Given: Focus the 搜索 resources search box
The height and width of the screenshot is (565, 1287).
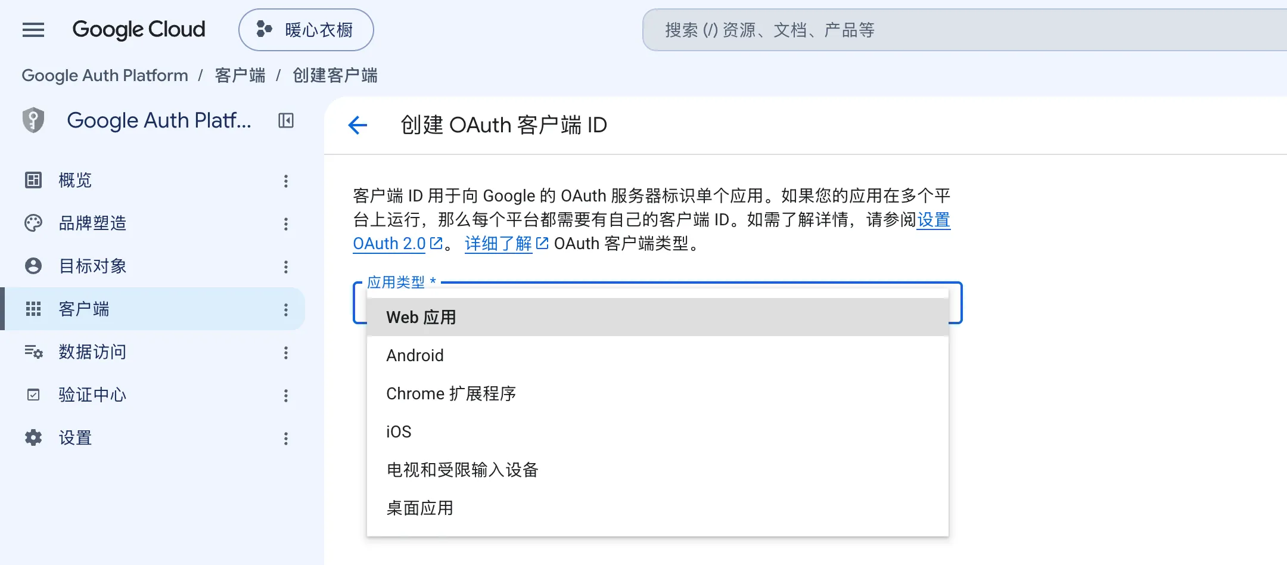Looking at the screenshot, I should pyautogui.click(x=965, y=30).
